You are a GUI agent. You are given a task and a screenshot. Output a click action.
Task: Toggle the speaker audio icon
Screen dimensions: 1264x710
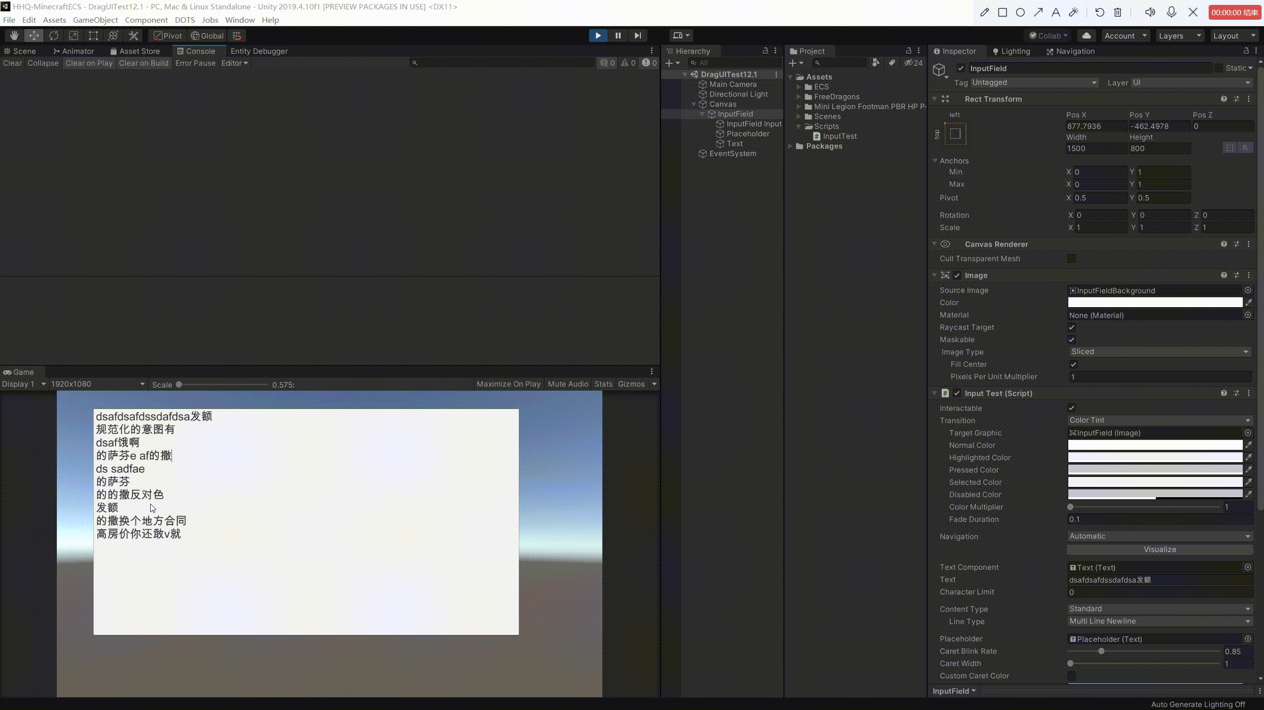[x=1150, y=12]
